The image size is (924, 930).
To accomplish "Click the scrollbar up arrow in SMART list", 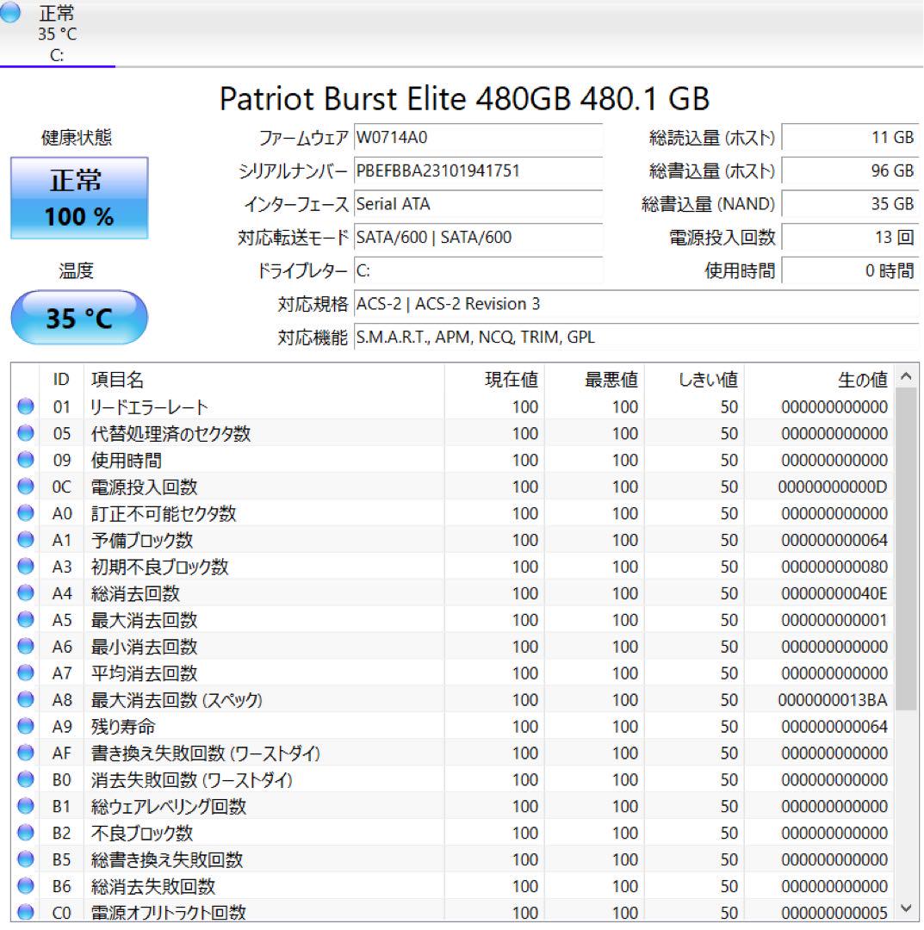I will [906, 376].
